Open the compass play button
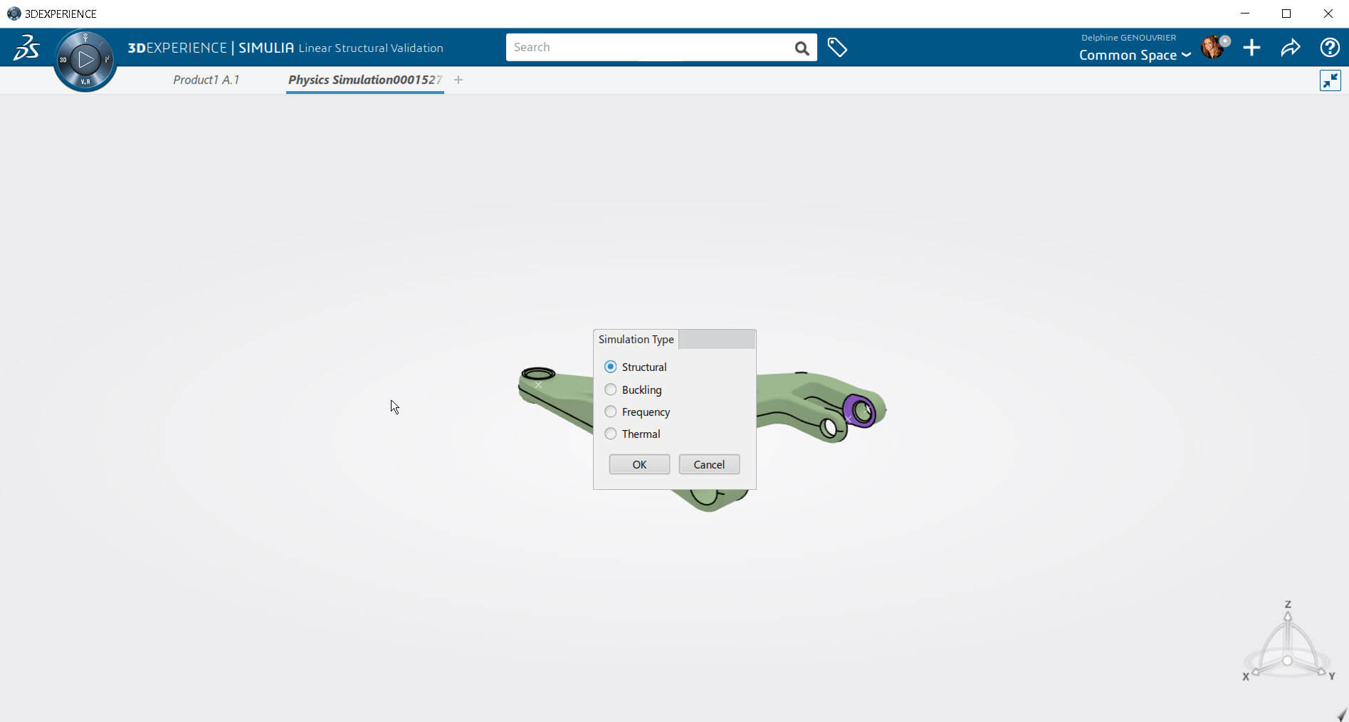1349x722 pixels. pyautogui.click(x=85, y=60)
